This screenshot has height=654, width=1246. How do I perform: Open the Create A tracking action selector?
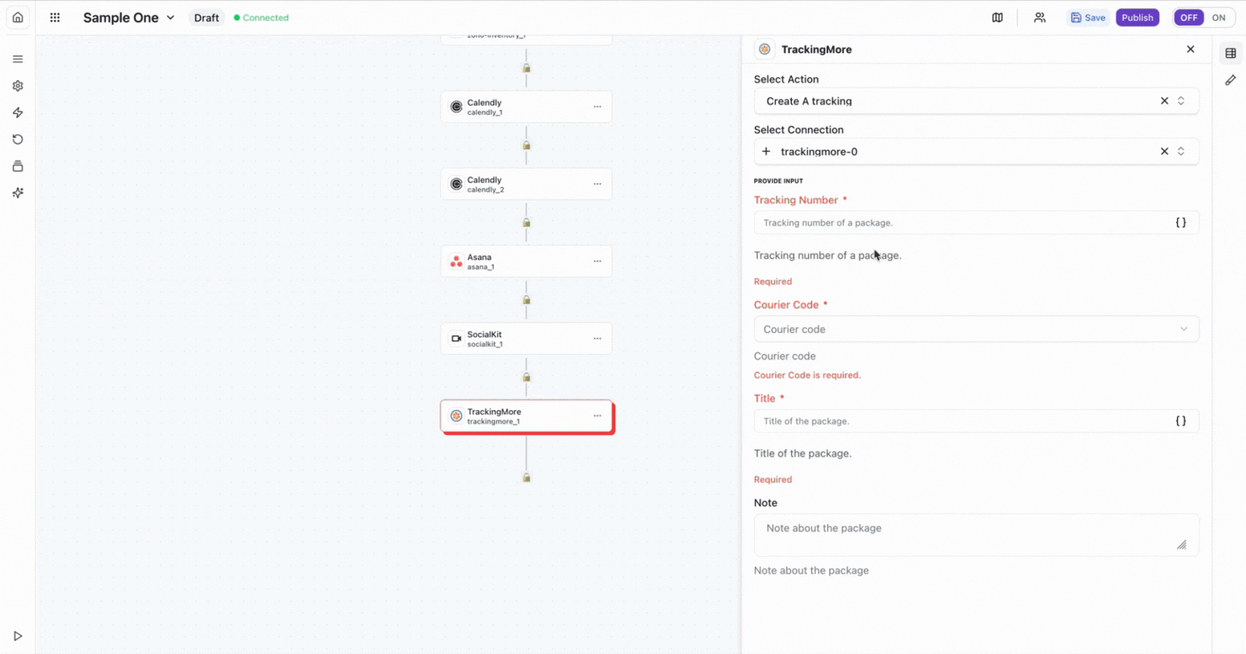click(x=957, y=101)
